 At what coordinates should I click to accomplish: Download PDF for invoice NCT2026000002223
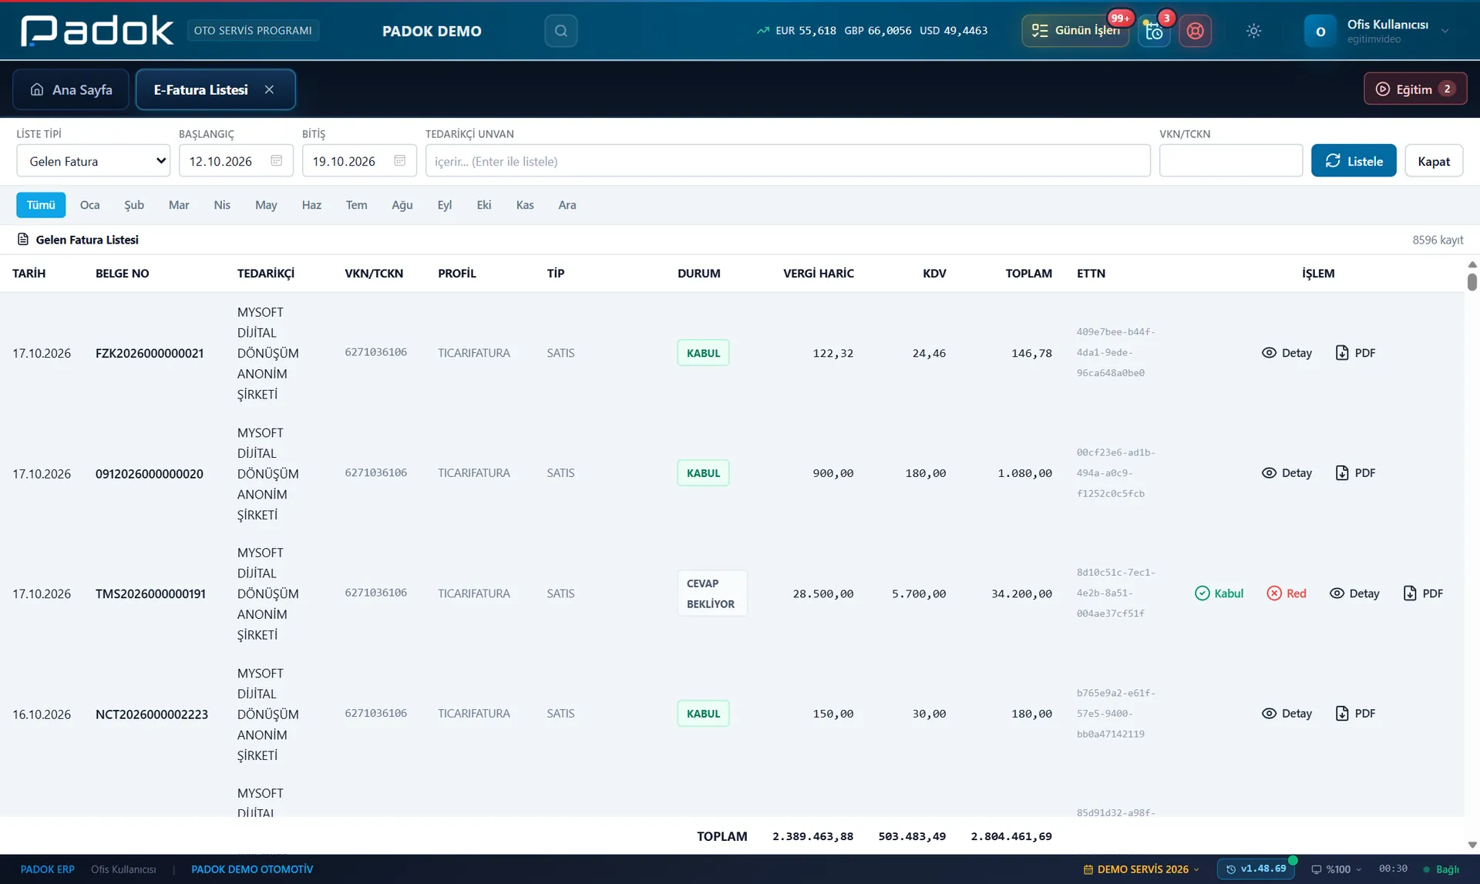pos(1355,714)
